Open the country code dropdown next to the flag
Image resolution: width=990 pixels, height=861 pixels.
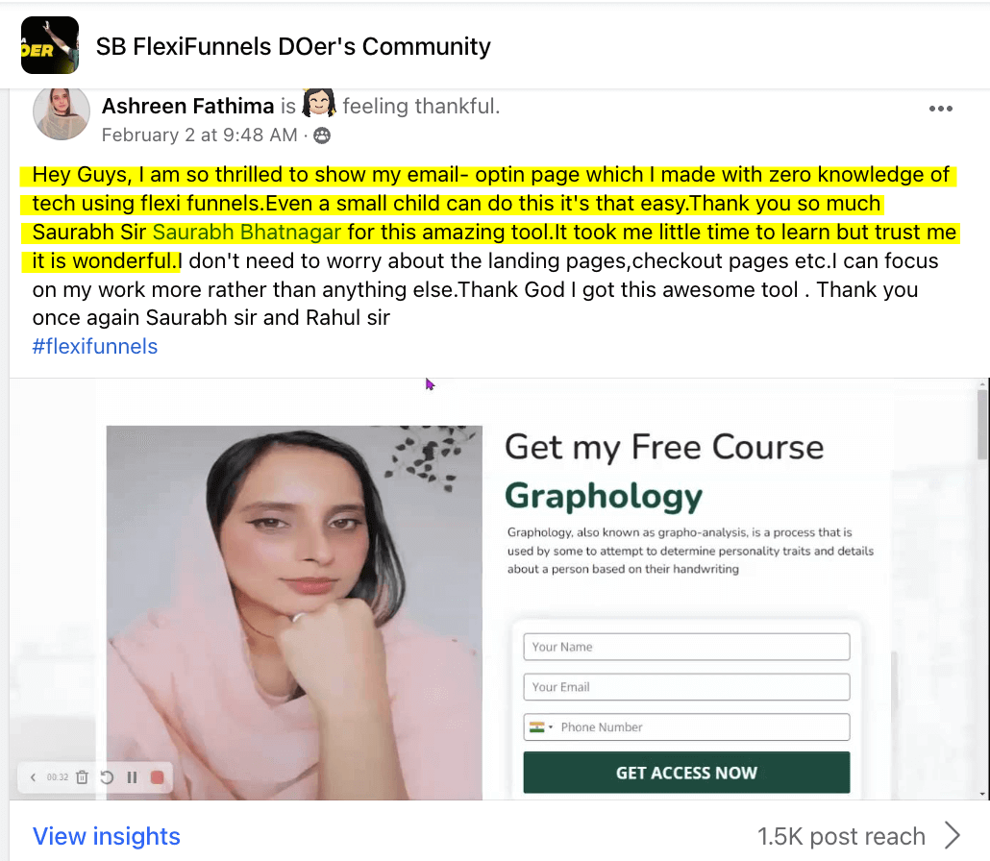(550, 727)
